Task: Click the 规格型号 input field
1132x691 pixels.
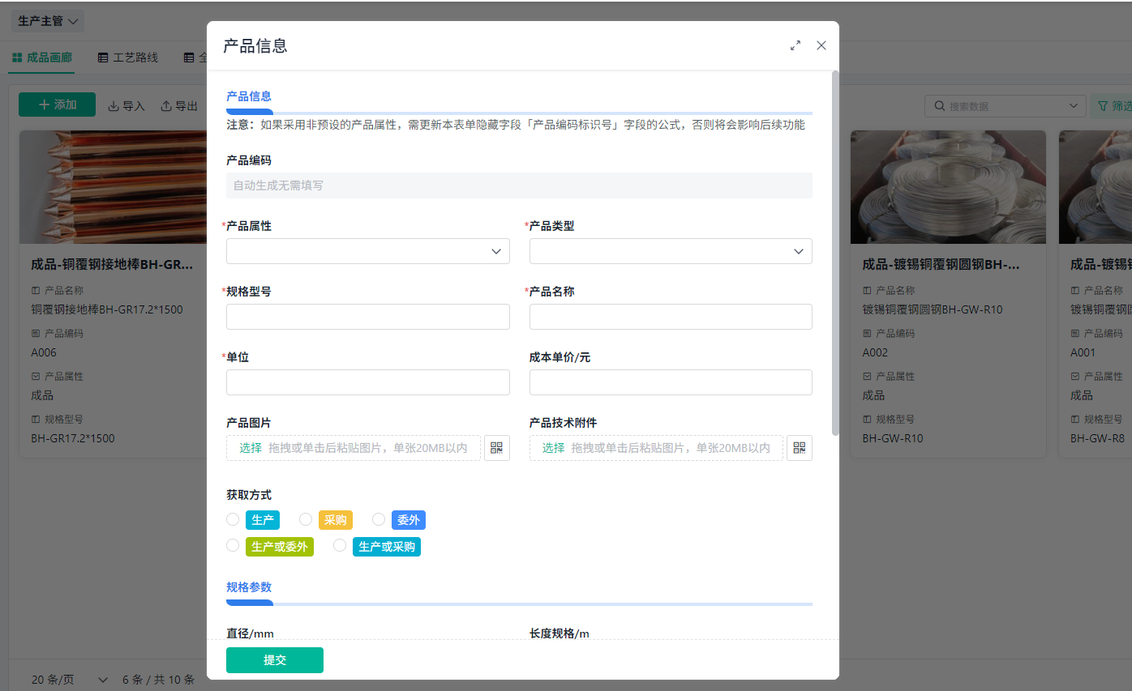Action: pyautogui.click(x=367, y=316)
